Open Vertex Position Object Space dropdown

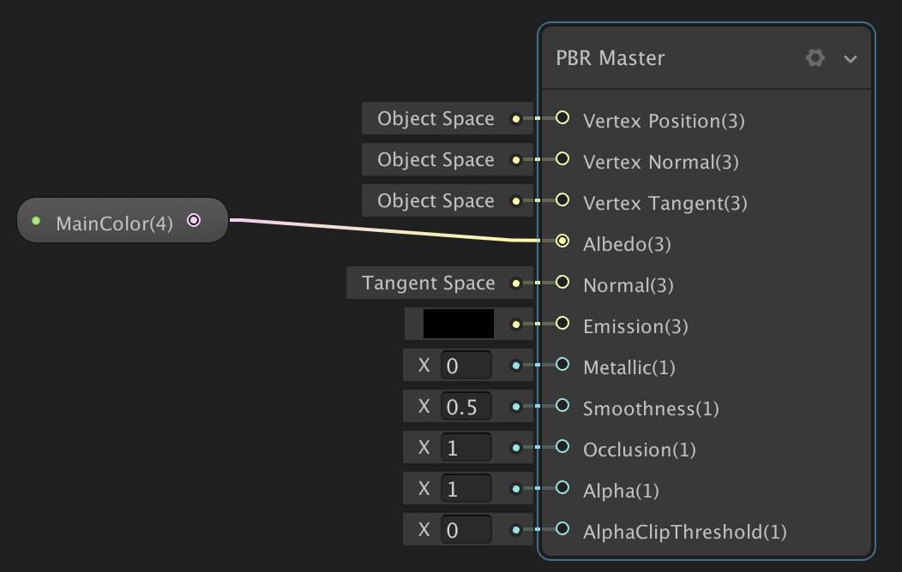[436, 119]
